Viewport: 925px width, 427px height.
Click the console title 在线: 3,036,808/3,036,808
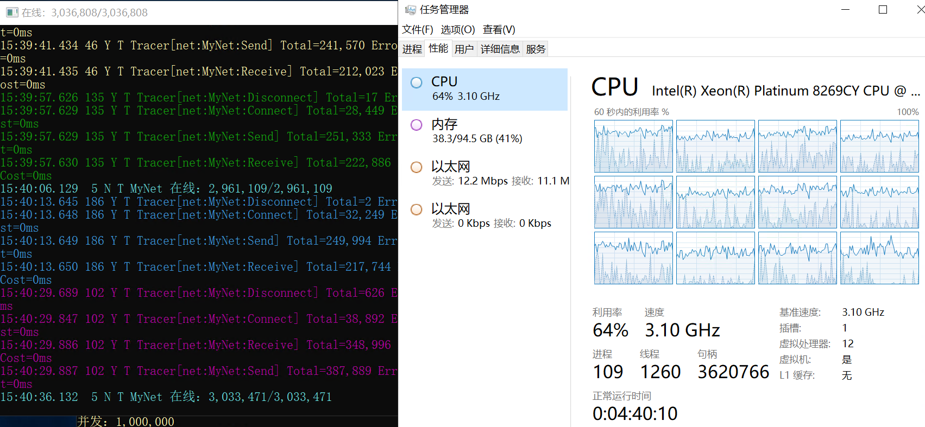85,12
